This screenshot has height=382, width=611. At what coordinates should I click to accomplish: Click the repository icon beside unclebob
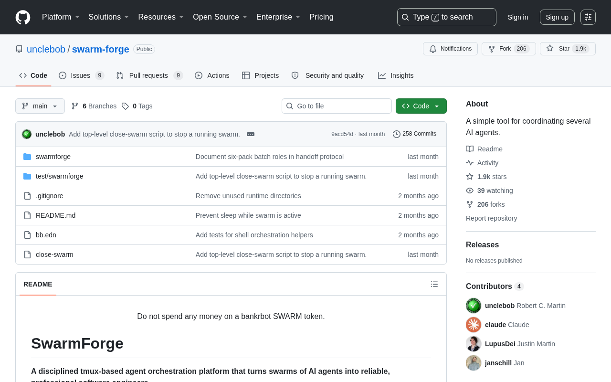(19, 49)
